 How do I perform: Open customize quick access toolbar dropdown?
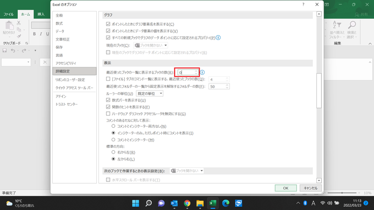coord(35,50)
